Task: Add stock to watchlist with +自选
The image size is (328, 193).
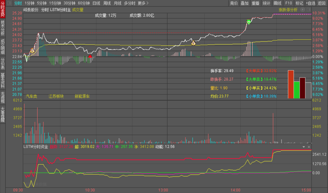Action: [310, 3]
